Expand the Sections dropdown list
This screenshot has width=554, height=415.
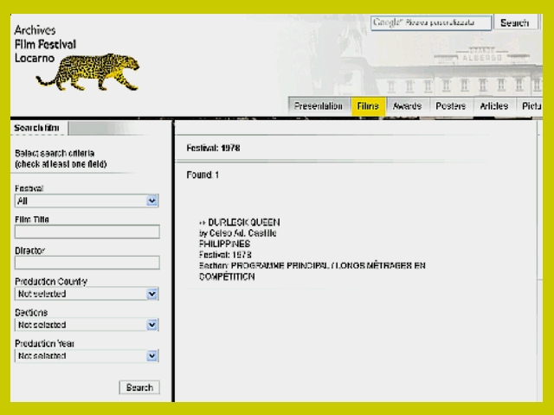[87, 325]
